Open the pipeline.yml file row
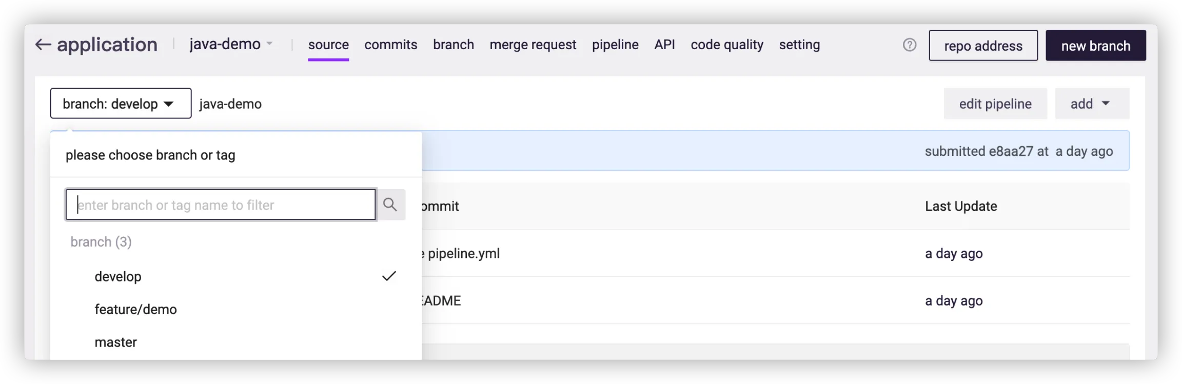The width and height of the screenshot is (1182, 384). click(463, 254)
